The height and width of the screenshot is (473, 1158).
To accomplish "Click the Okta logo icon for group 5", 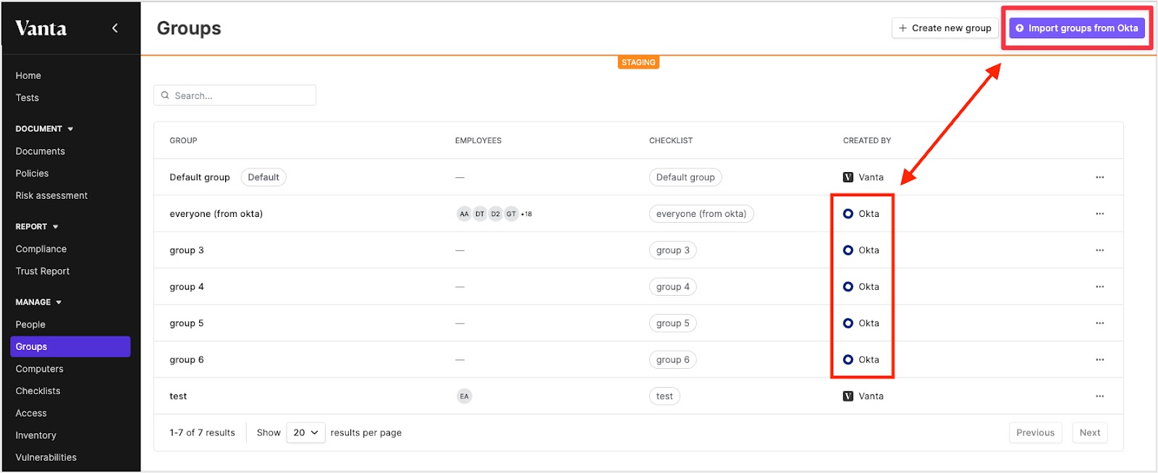I will coord(848,323).
